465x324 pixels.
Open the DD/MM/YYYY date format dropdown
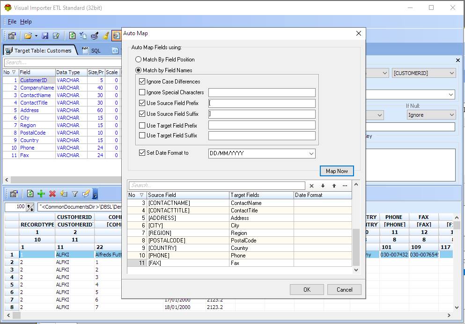311,153
